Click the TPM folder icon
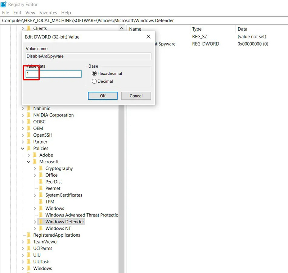Image resolution: width=288 pixels, height=273 pixels. pos(41,202)
